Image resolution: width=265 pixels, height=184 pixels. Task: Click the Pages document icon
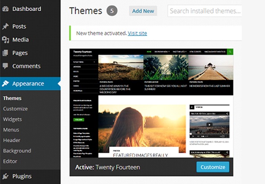click(x=5, y=53)
